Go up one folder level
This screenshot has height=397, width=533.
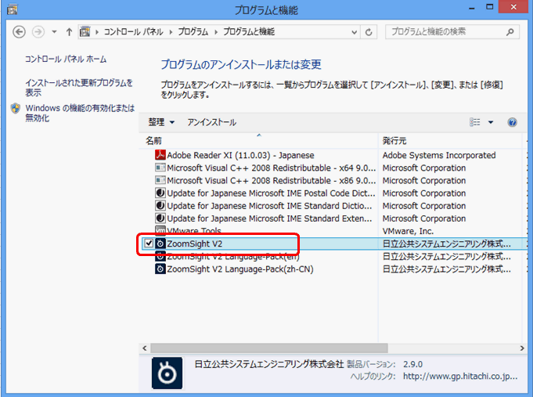[x=69, y=32]
